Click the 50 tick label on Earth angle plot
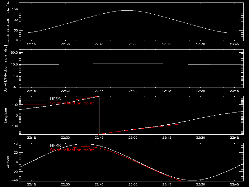 [x=16, y=30]
